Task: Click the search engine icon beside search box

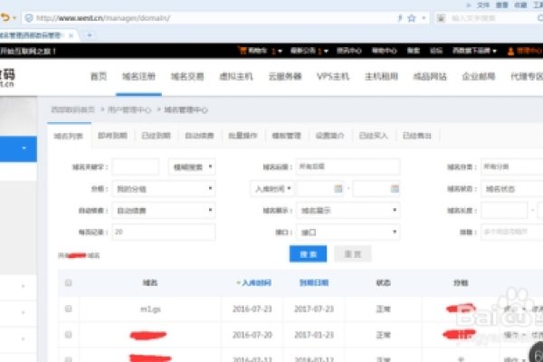Action: pyautogui.click(x=441, y=18)
